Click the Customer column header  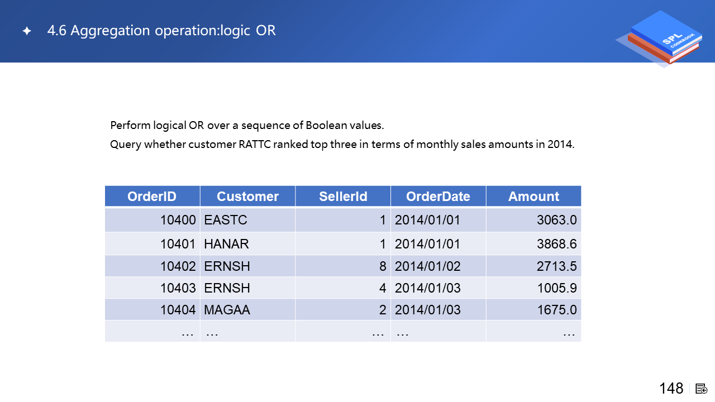[x=247, y=197]
